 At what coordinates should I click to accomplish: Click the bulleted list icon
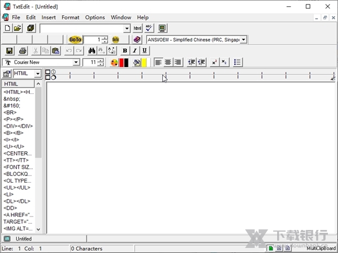point(238,62)
